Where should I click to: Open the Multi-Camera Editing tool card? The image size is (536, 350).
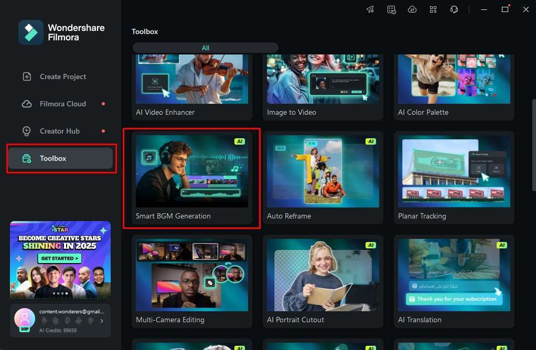pos(192,282)
